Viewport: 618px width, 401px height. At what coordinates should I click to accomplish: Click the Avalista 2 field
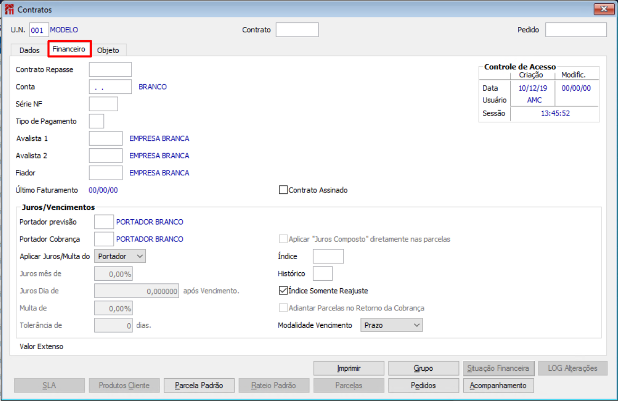coord(105,156)
